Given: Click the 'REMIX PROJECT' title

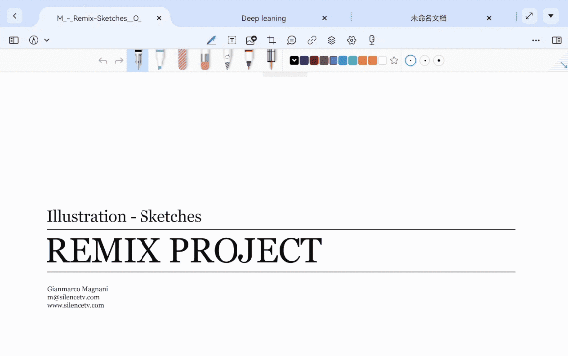Looking at the screenshot, I should click(184, 250).
